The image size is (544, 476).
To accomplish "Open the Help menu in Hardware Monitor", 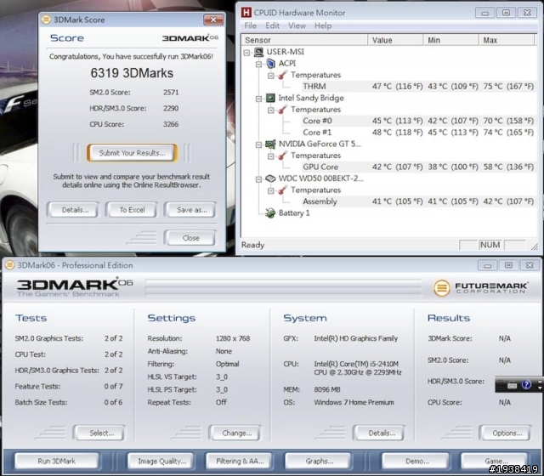I will click(x=323, y=25).
